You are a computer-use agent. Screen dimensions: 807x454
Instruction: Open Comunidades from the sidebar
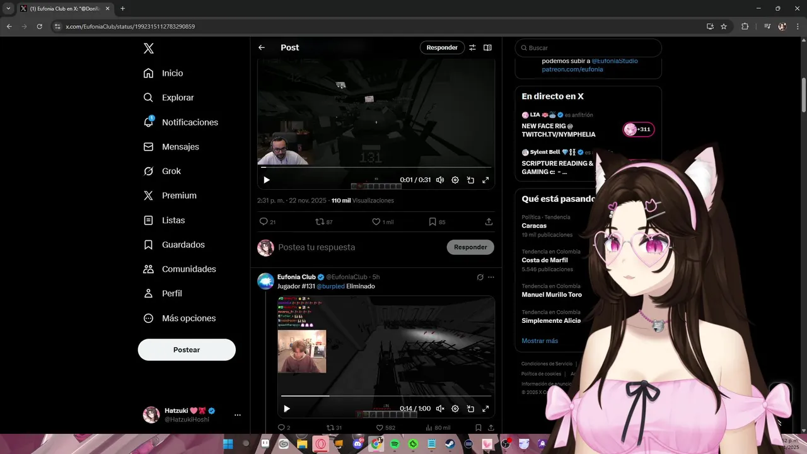(x=180, y=269)
